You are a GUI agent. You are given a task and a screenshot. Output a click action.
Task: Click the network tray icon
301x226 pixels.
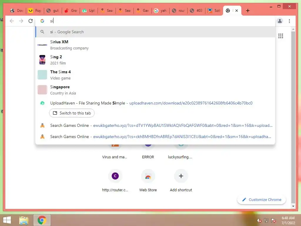click(x=266, y=220)
